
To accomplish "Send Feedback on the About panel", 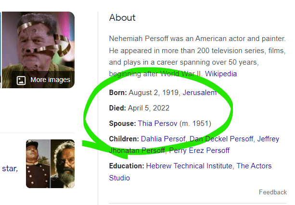I will pyautogui.click(x=272, y=192).
